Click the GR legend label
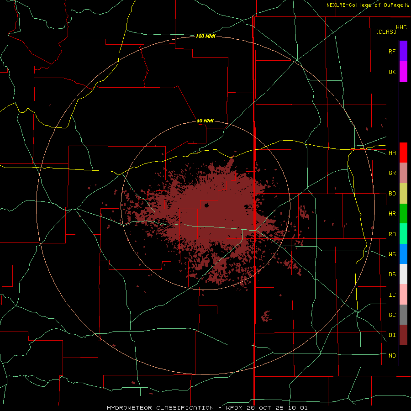 (392, 173)
